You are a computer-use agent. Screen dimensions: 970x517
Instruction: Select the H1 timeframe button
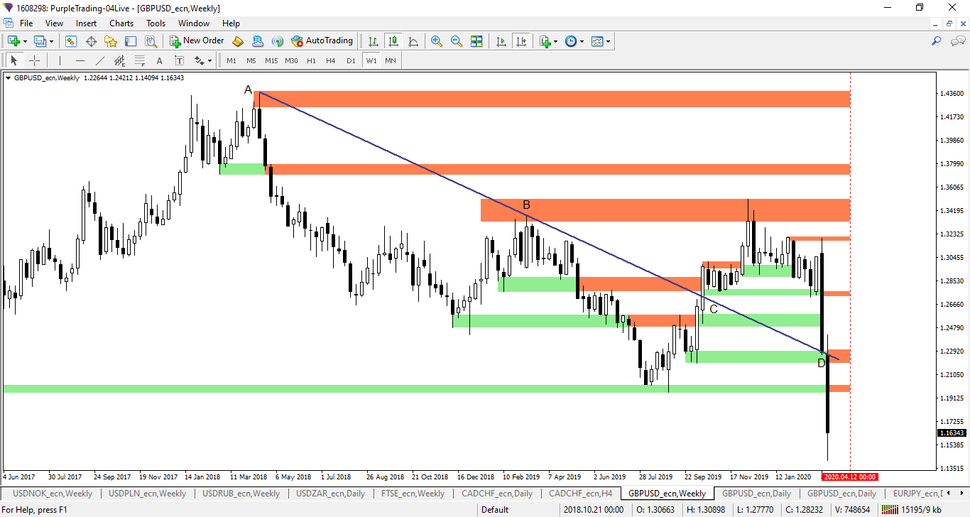311,60
